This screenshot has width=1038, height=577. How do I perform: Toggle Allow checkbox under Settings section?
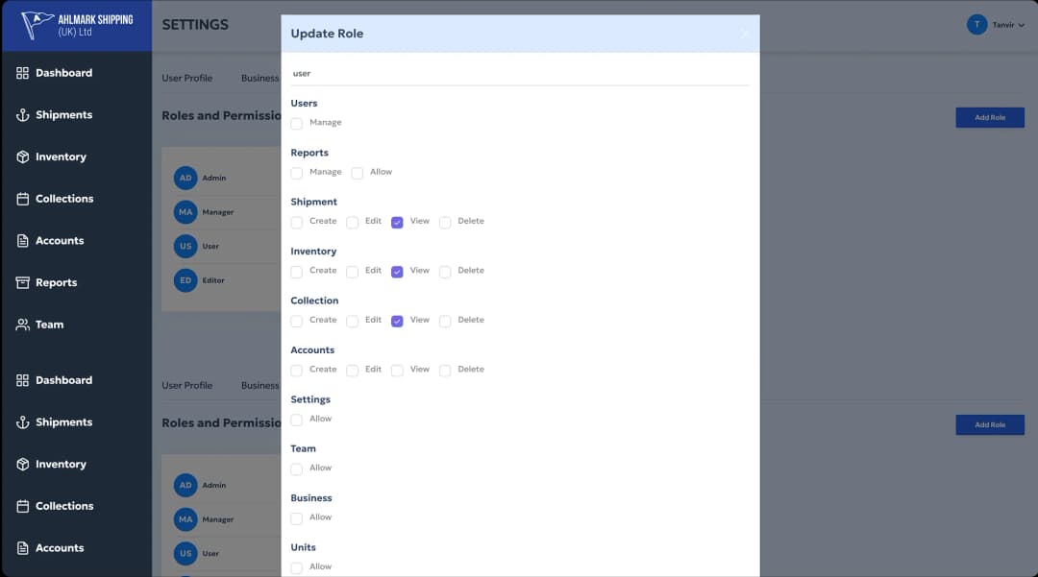pyautogui.click(x=297, y=420)
